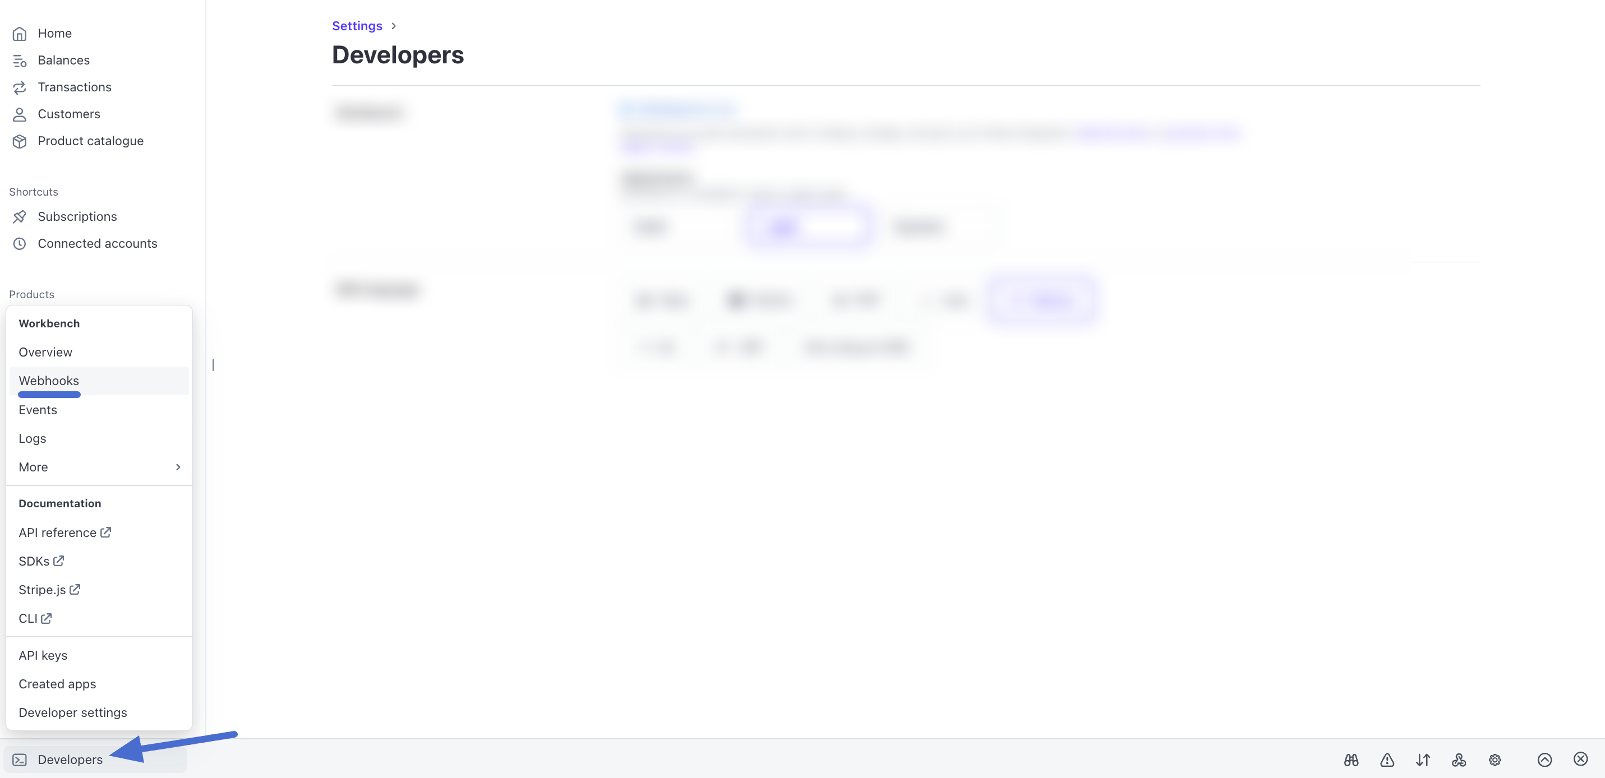This screenshot has width=1605, height=778.
Task: Close the workbench with the circled X
Action: pyautogui.click(x=1581, y=759)
